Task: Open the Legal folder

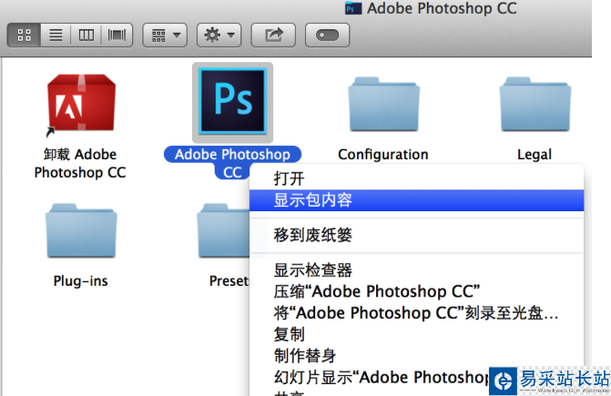Action: coord(535,105)
